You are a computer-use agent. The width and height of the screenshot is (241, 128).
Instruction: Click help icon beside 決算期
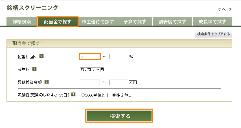pyautogui.click(x=34, y=69)
